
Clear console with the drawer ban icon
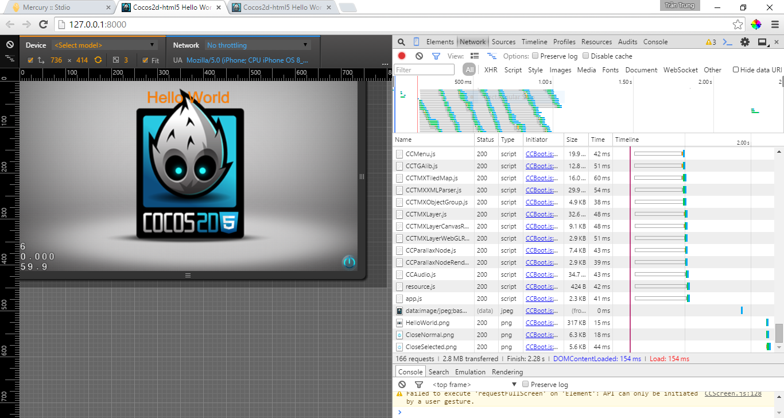click(x=402, y=384)
